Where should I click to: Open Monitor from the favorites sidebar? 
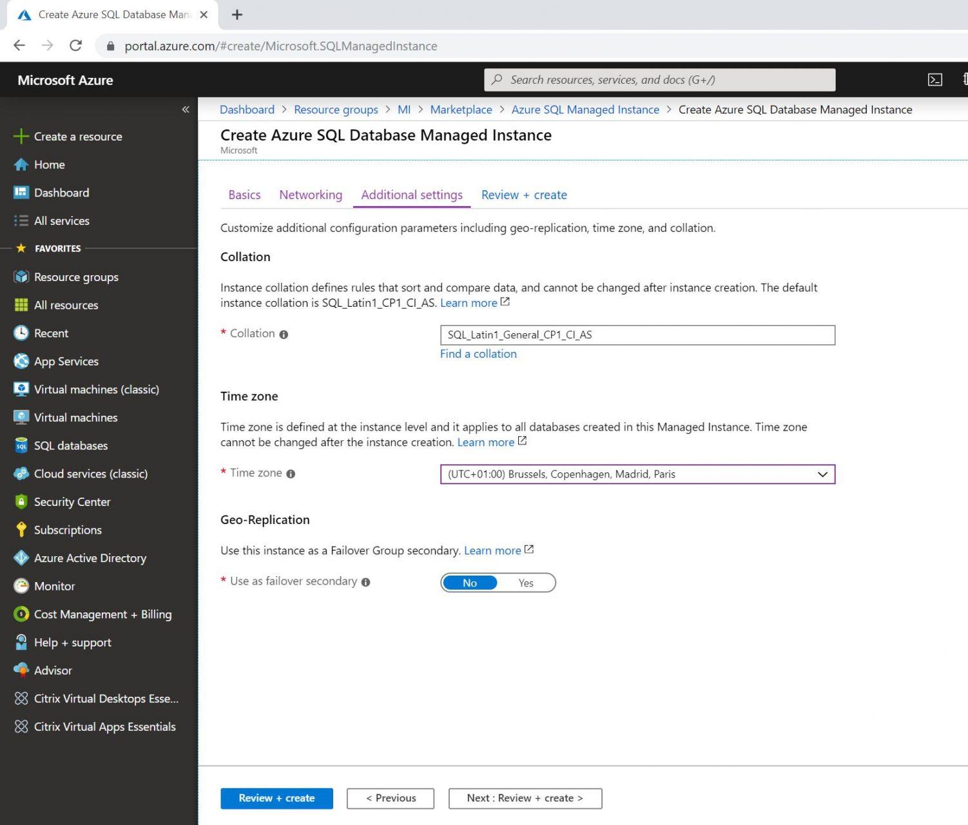pyautogui.click(x=53, y=586)
